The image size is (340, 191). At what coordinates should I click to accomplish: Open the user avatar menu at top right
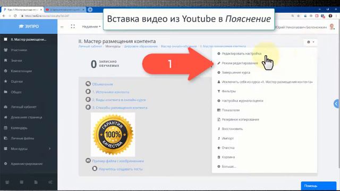click(331, 27)
